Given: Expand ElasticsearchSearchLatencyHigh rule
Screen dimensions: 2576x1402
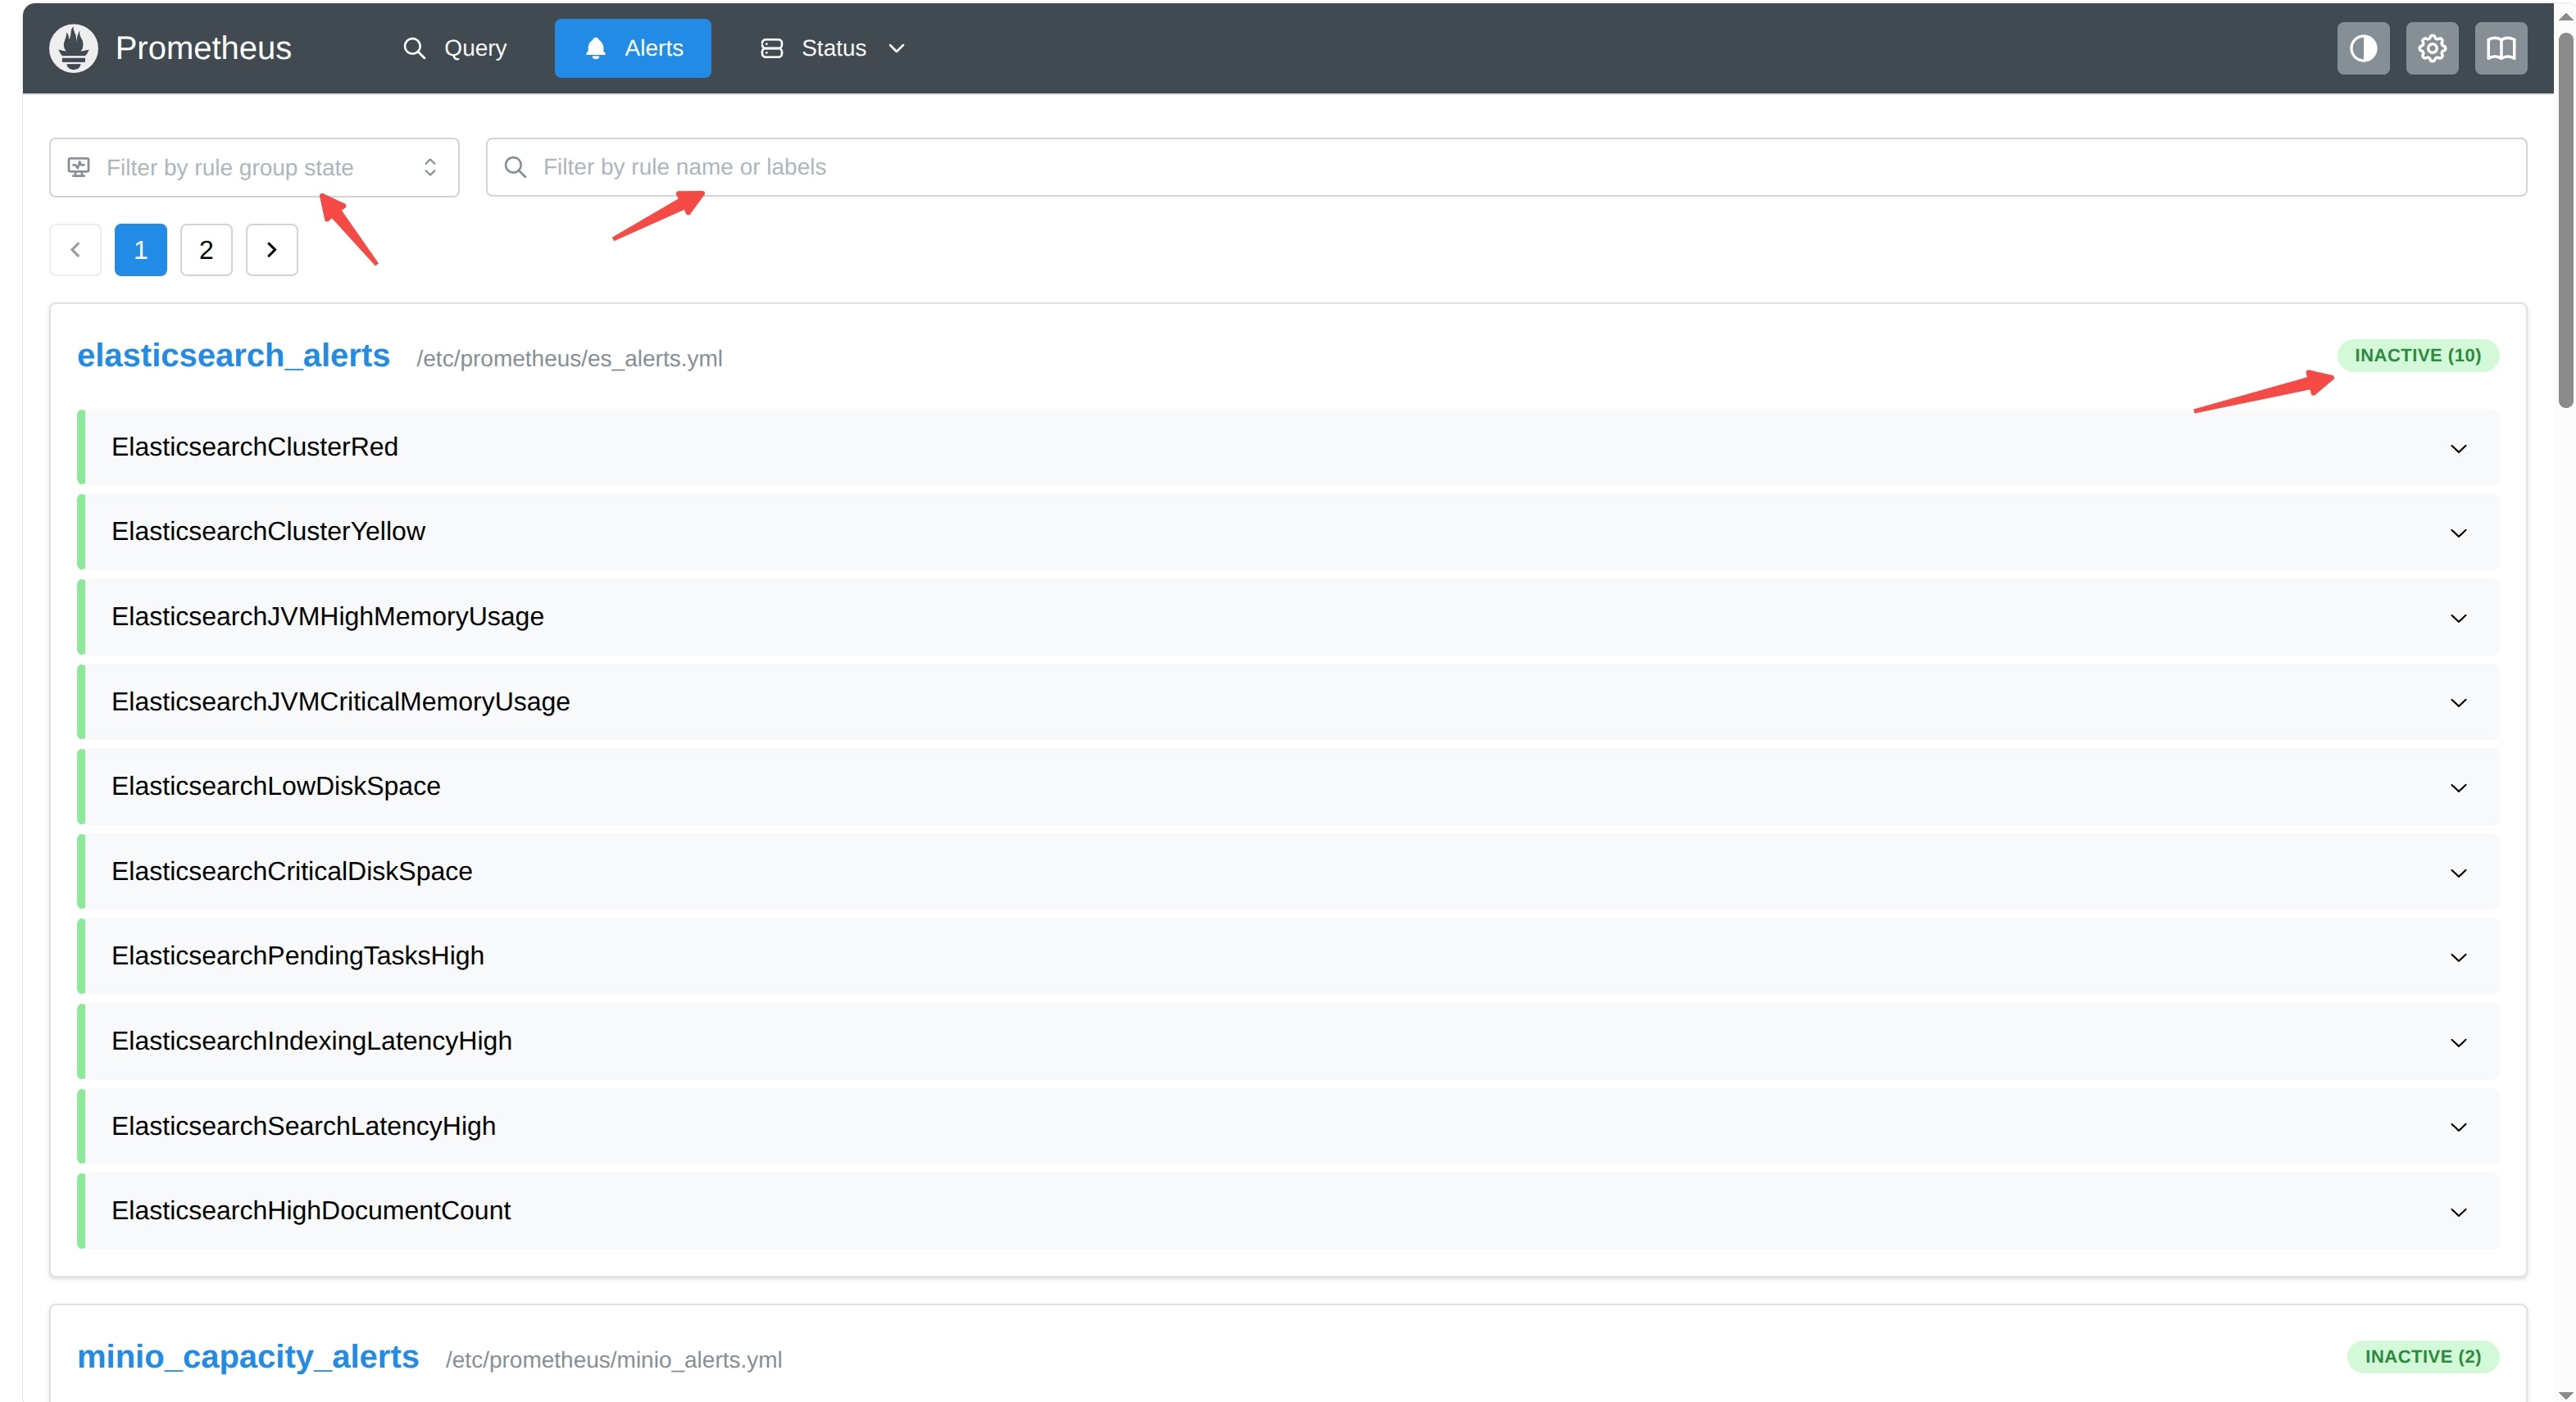Looking at the screenshot, I should pyautogui.click(x=1288, y=1126).
